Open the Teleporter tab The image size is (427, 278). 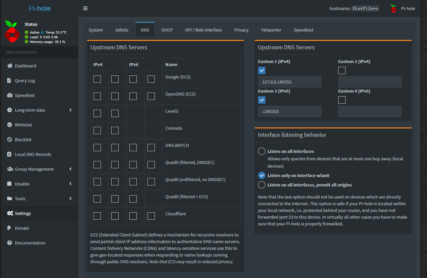[x=271, y=30]
